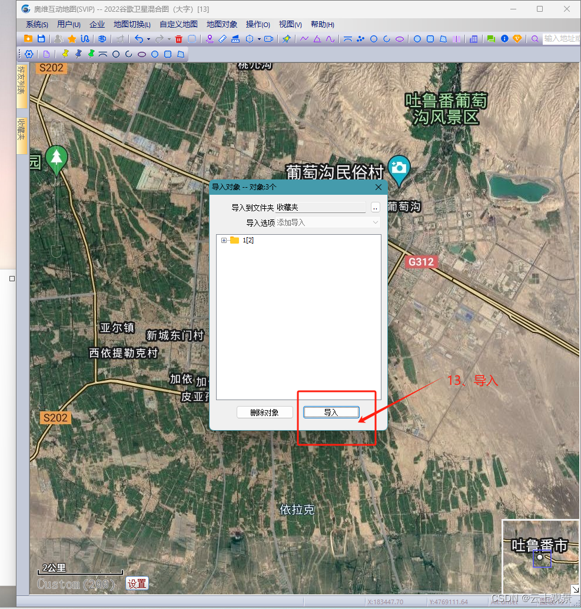Click the camera photo marker on map

coord(399,168)
